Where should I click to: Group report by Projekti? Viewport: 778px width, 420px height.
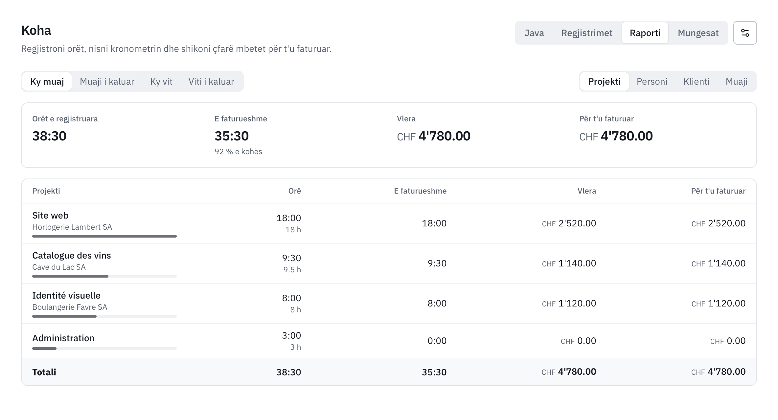604,81
